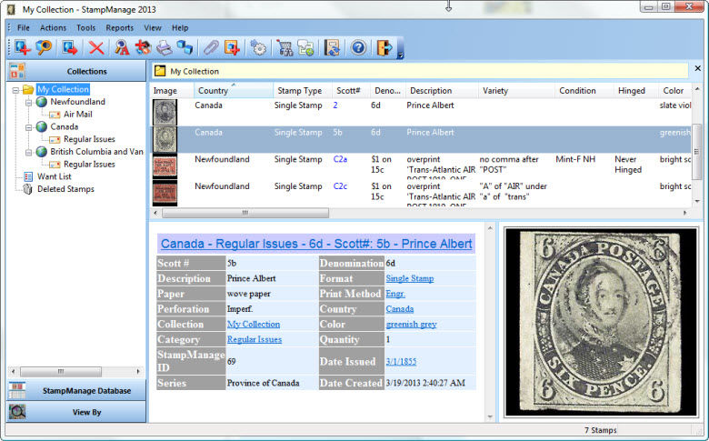
Task: Sort by the Stamp Type column header
Action: click(x=303, y=90)
